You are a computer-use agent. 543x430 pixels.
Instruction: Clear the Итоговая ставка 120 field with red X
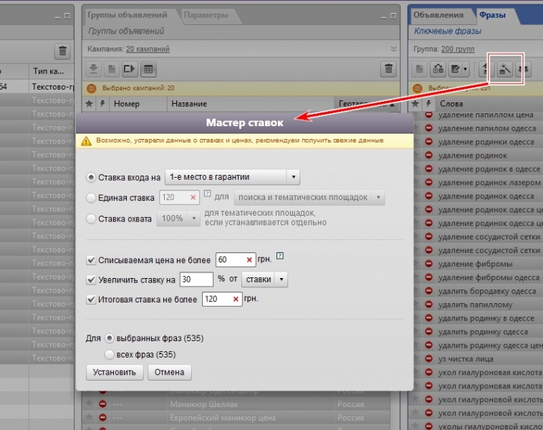pos(236,299)
